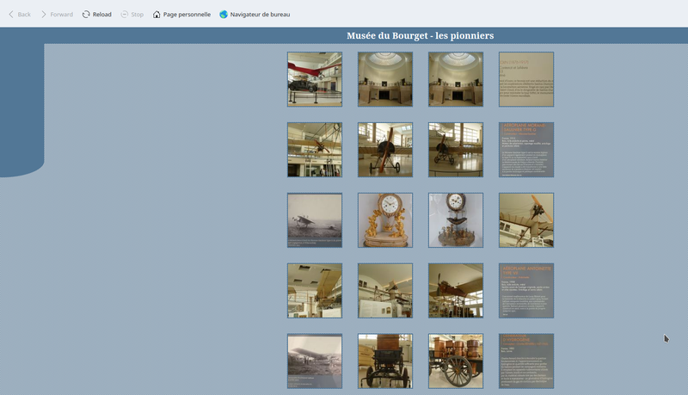
Task: Open black-and-white airplane photo beside the golden clock
Action: [x=315, y=220]
